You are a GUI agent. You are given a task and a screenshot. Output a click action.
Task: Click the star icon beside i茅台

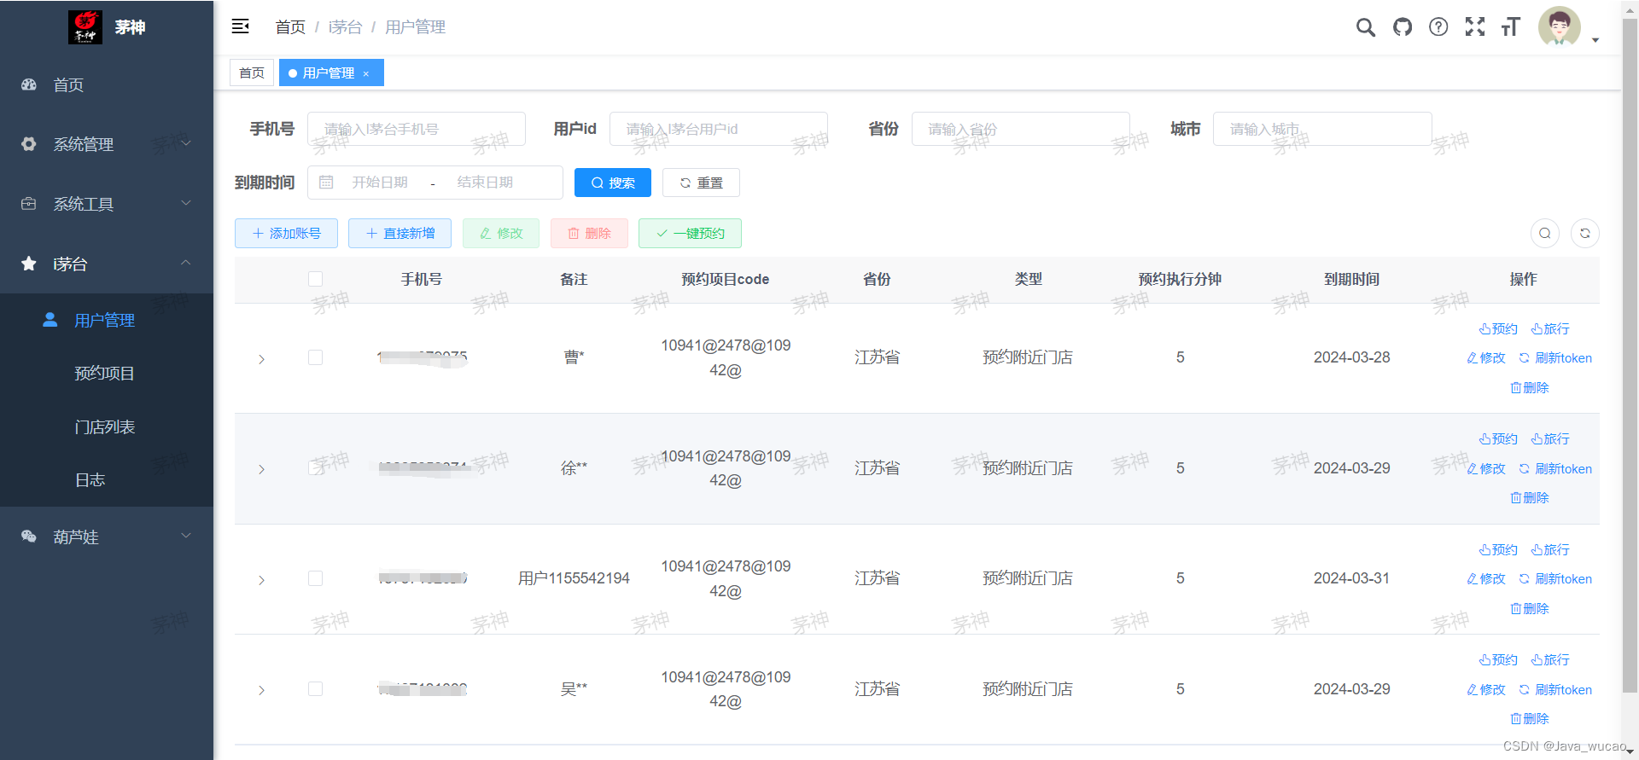[29, 264]
